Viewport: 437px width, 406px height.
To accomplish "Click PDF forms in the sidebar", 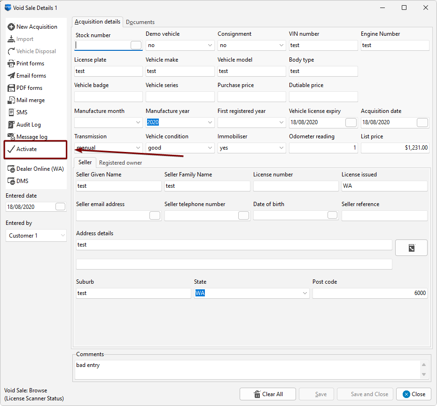I will pyautogui.click(x=29, y=88).
